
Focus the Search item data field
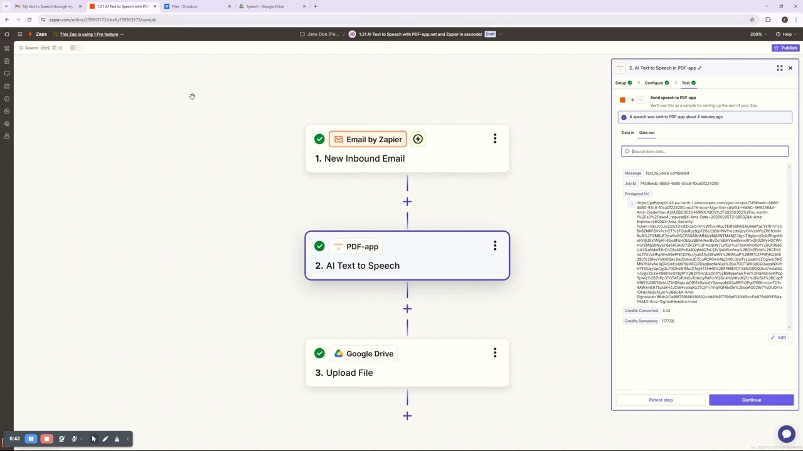705,151
